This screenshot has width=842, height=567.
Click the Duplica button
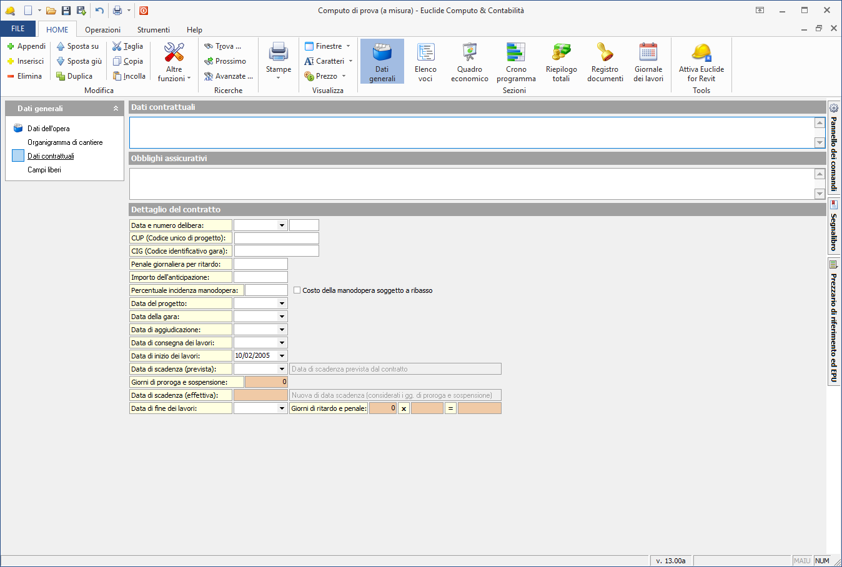74,76
